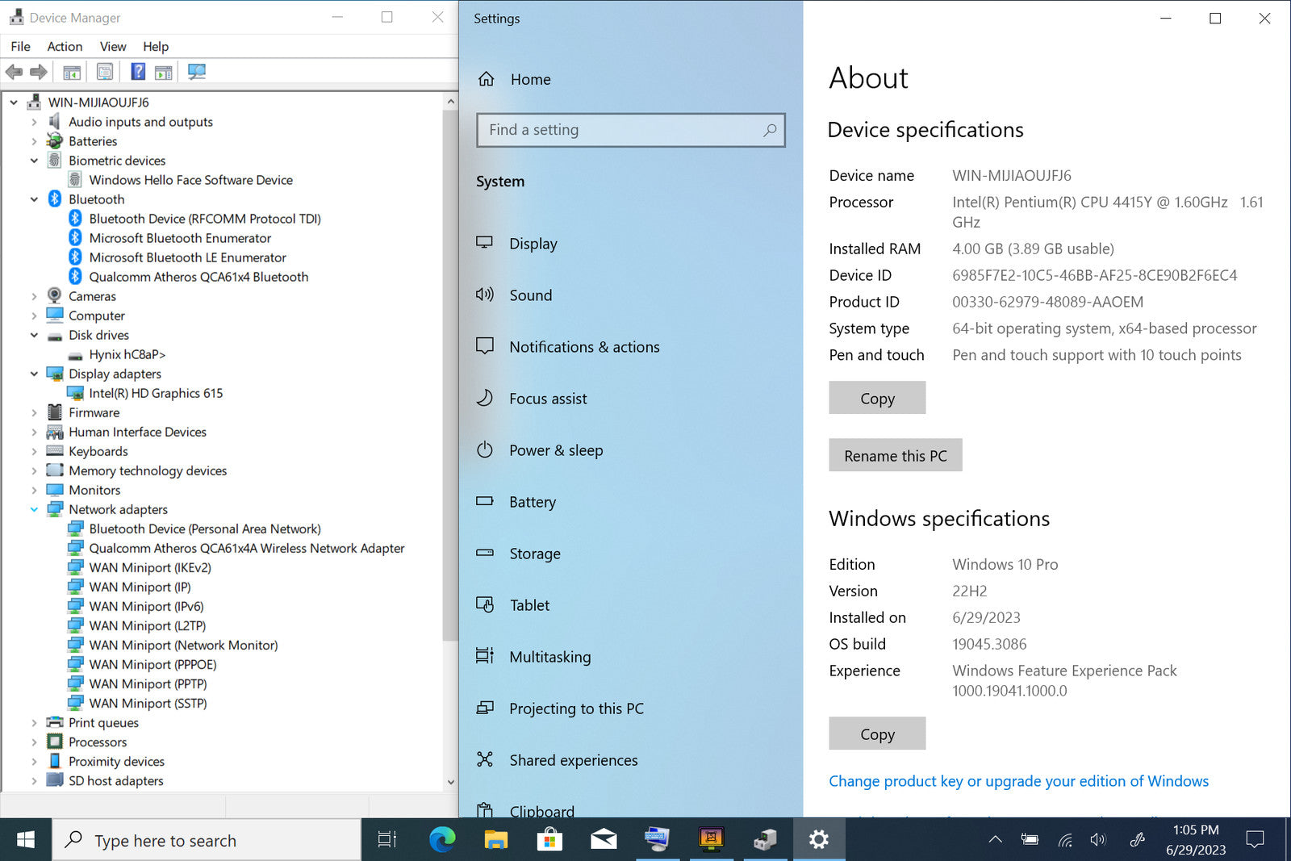
Task: Click the Help toolbar icon in Device Manager
Action: (138, 72)
